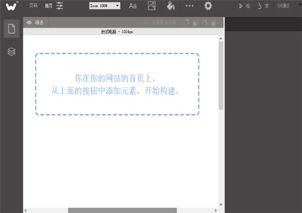The width and height of the screenshot is (302, 213).
Task: Select the Pages icon in left sidebar
Action: [11, 29]
